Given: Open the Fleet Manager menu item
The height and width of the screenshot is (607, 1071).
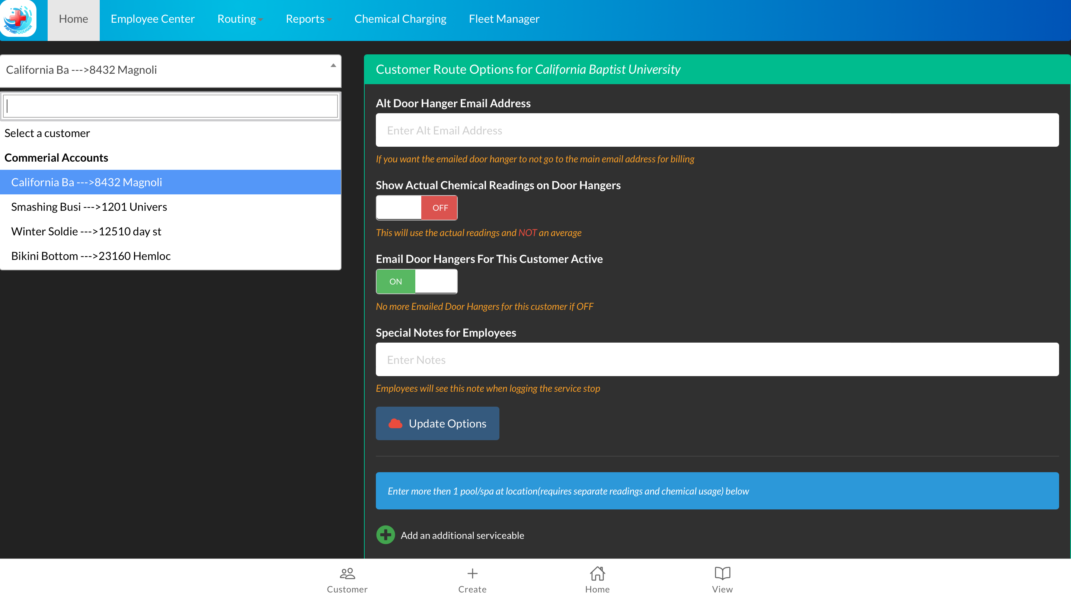Looking at the screenshot, I should coord(503,19).
